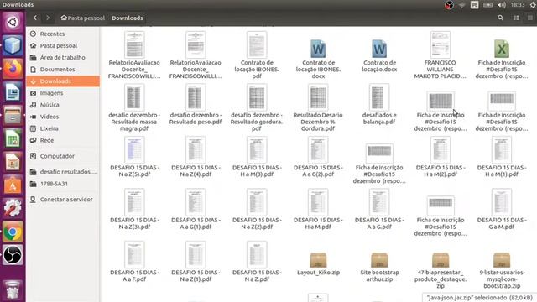Open the view options menu at toolbar's right end

click(529, 18)
